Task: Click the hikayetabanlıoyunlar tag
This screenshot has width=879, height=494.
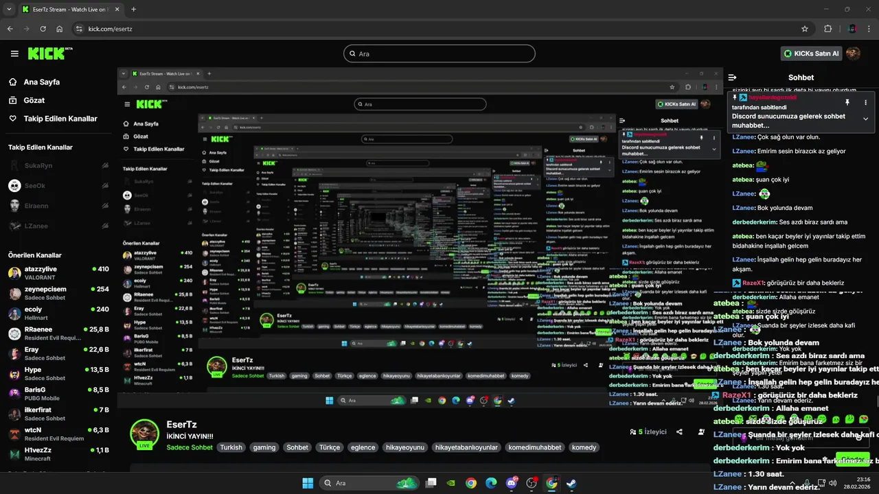Action: click(466, 447)
